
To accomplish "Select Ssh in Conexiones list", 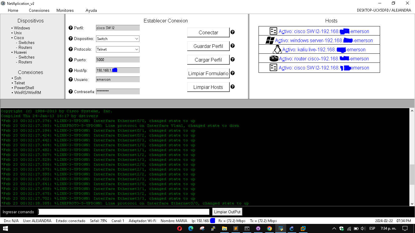I will coord(18,78).
